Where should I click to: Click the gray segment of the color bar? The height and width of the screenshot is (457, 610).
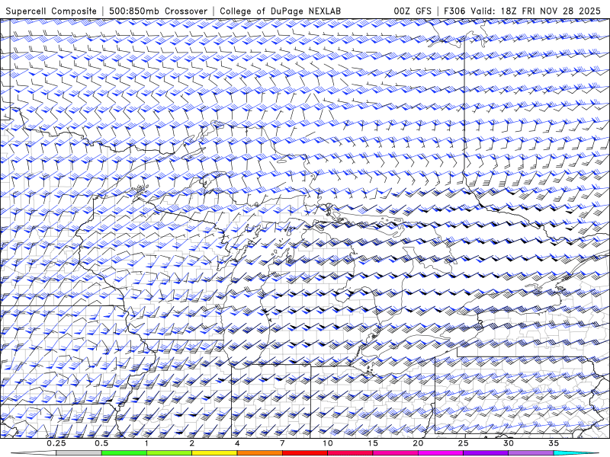tap(79, 453)
